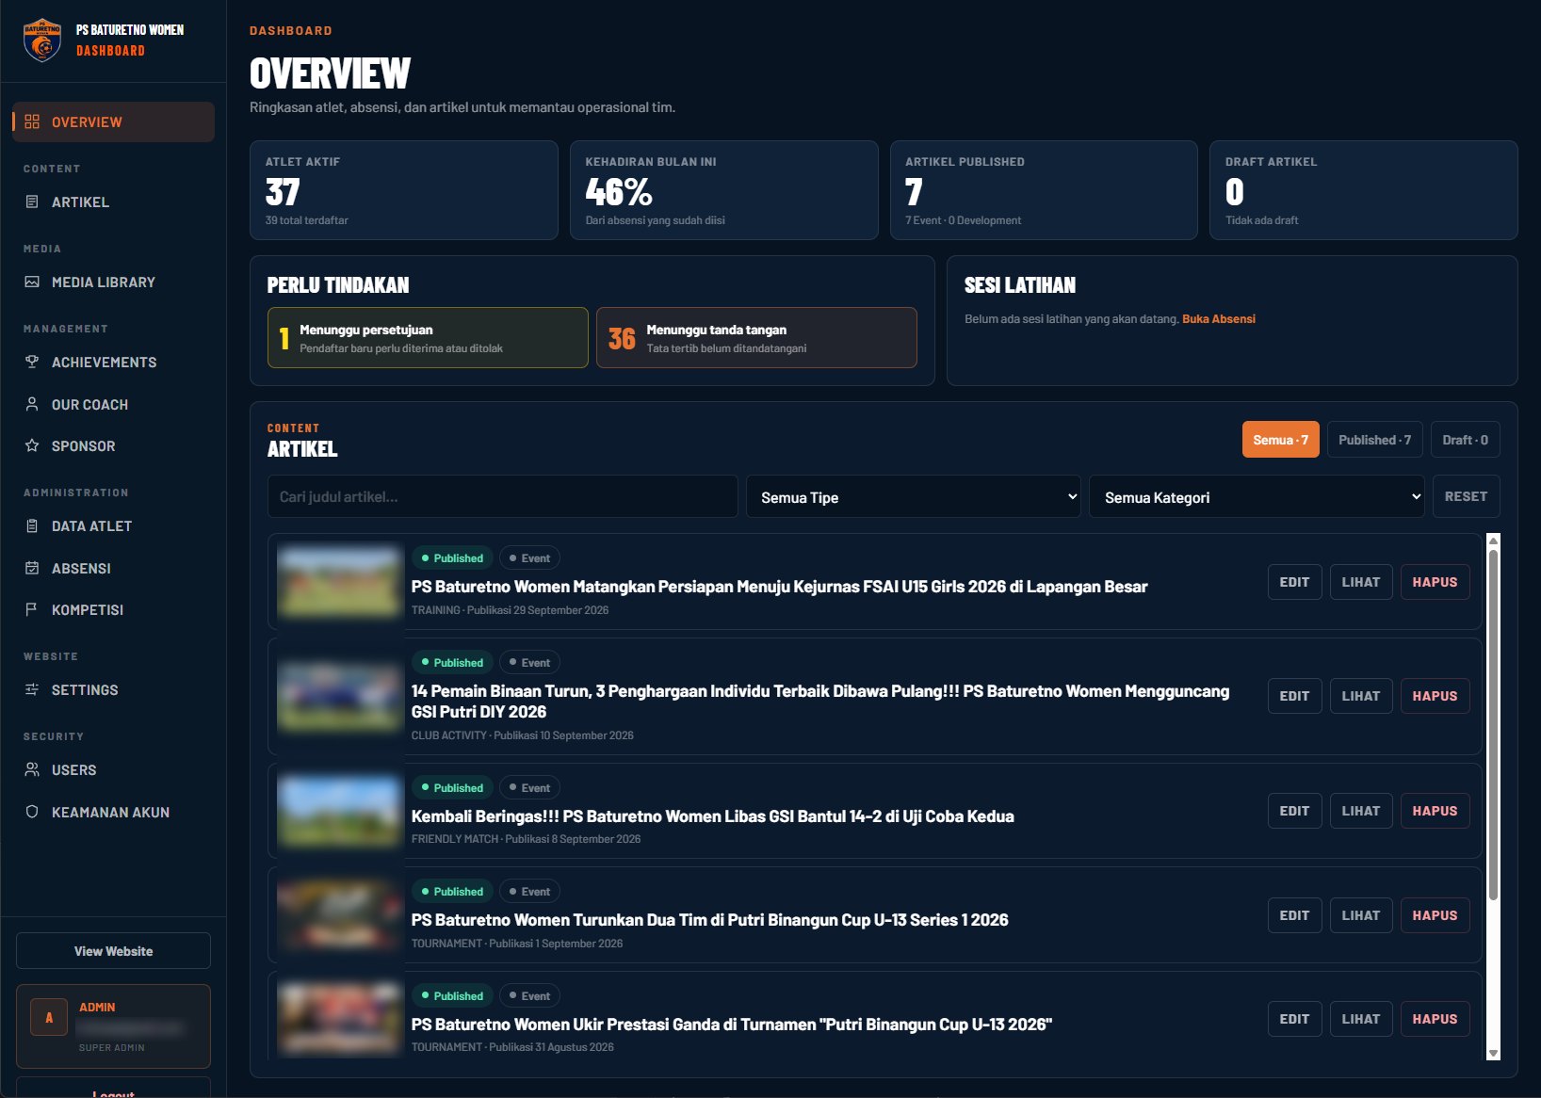Click the Atlet Aktif 37 stat card
The image size is (1541, 1098).
click(x=404, y=190)
